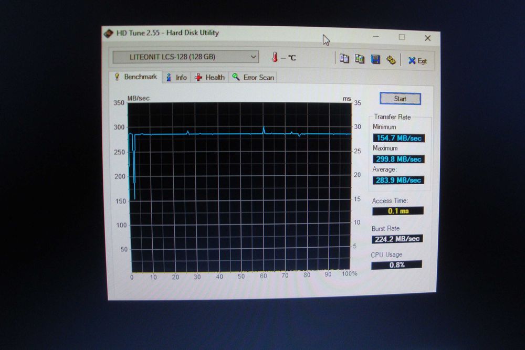The width and height of the screenshot is (525, 350).
Task: Close the HD Tune window
Action: [427, 38]
